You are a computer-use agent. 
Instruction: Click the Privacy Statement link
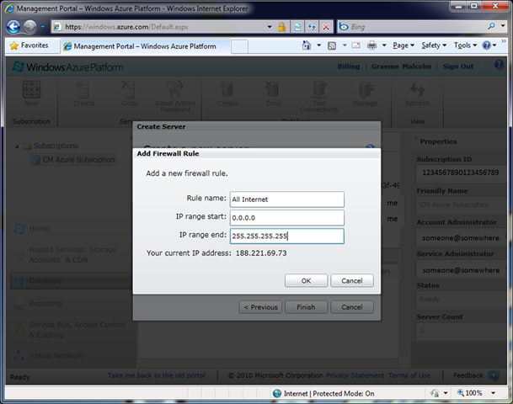[355, 375]
